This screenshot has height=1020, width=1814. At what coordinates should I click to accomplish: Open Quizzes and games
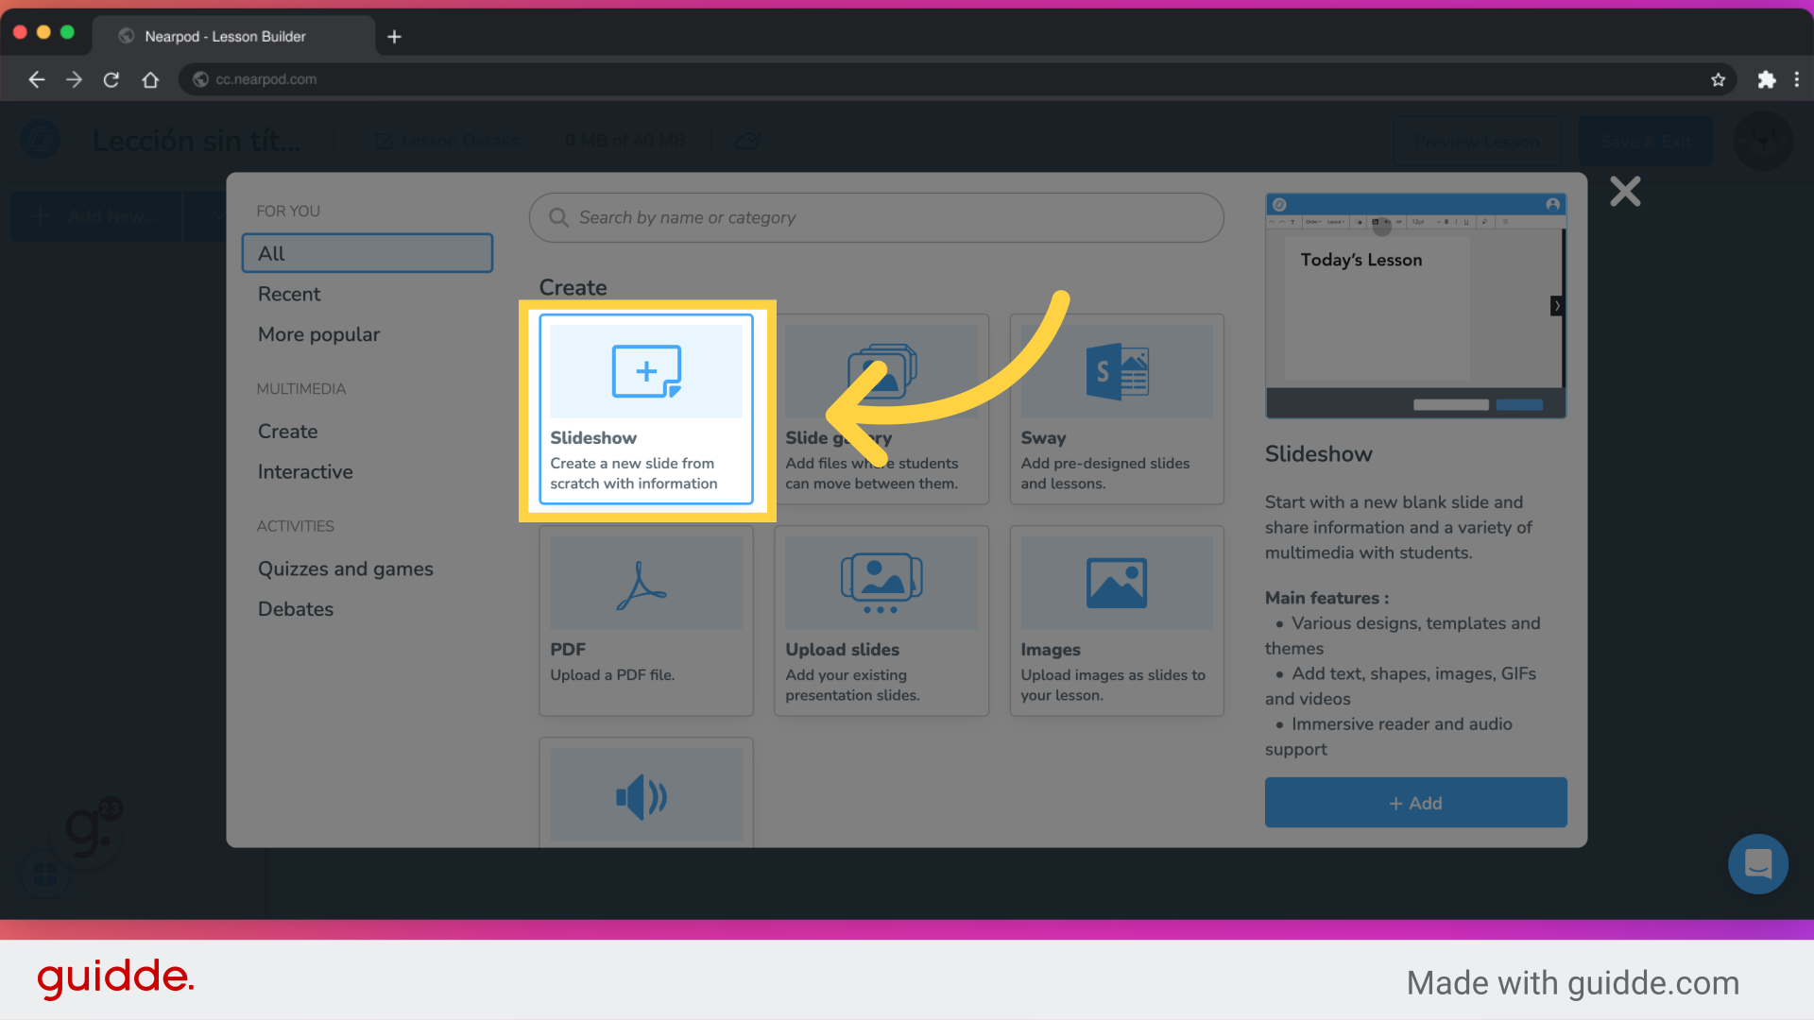pos(346,568)
